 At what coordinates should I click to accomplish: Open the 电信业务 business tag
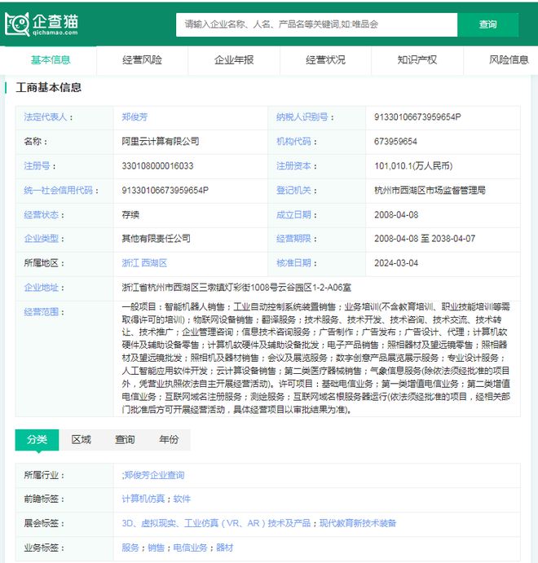point(191,548)
